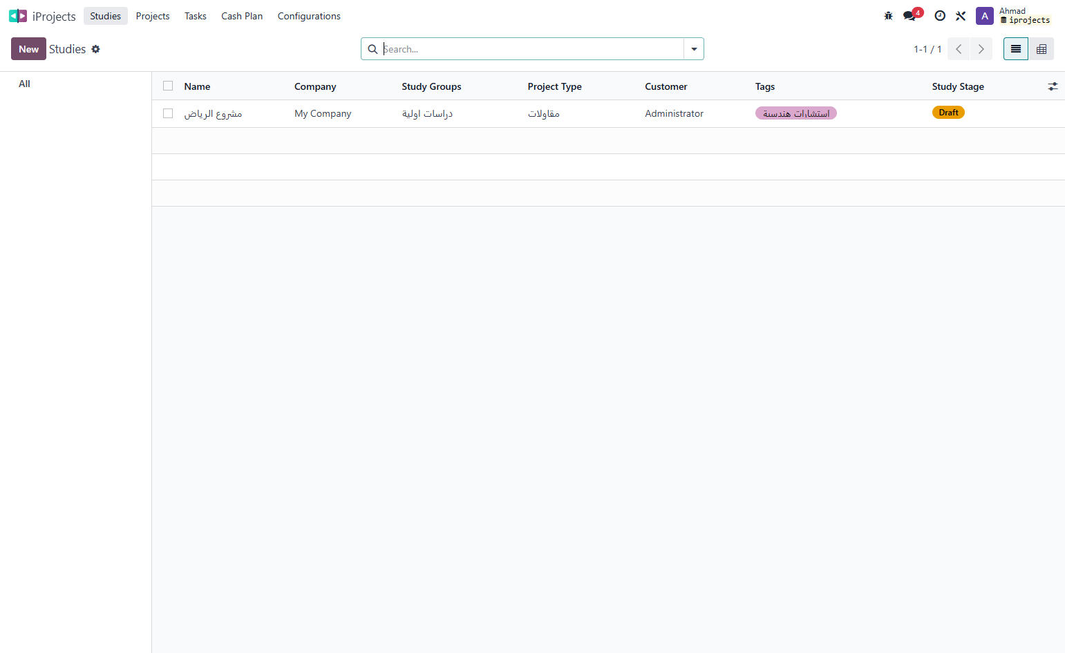Sort by the Company column header
The height and width of the screenshot is (653, 1065).
click(315, 86)
